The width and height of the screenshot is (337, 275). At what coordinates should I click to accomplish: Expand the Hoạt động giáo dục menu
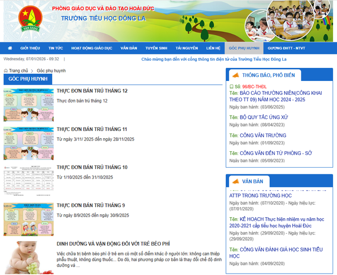(x=91, y=48)
